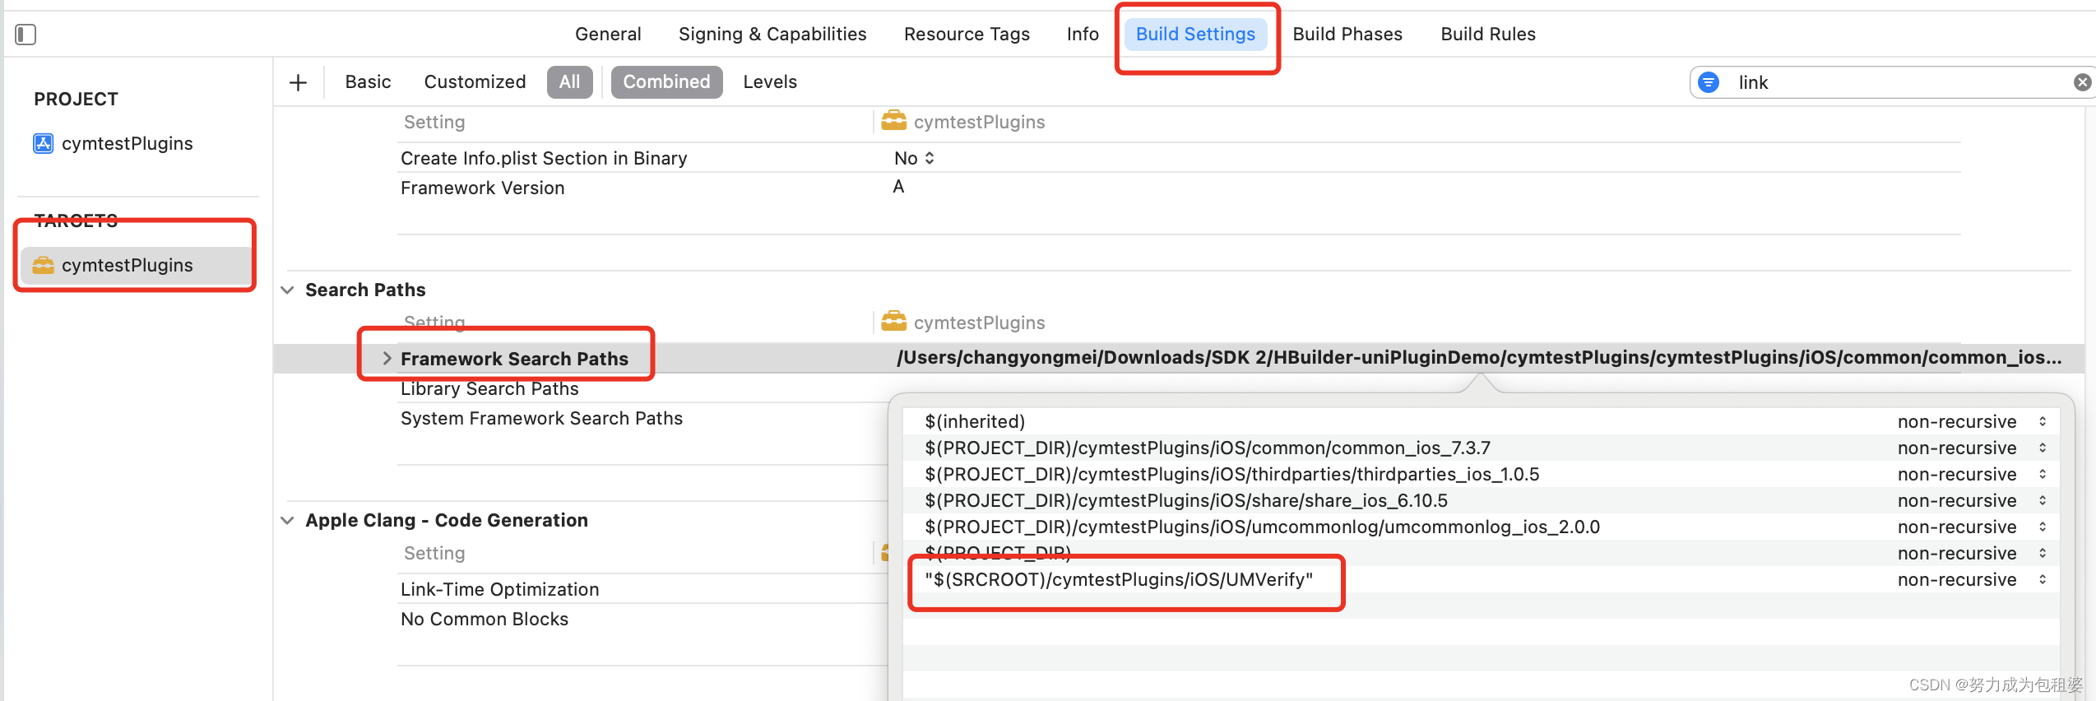
Task: Click the add build setting plus icon
Action: tap(299, 82)
